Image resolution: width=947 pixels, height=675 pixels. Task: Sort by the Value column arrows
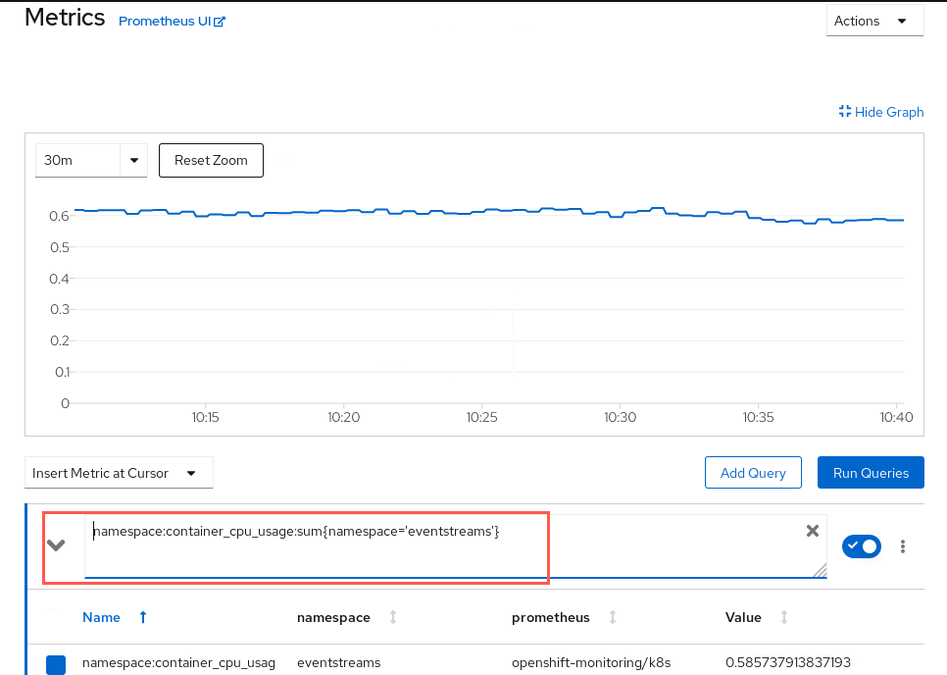click(784, 617)
